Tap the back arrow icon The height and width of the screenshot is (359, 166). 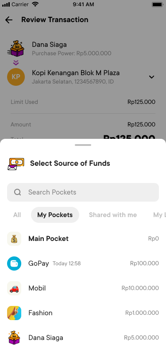click(x=9, y=20)
